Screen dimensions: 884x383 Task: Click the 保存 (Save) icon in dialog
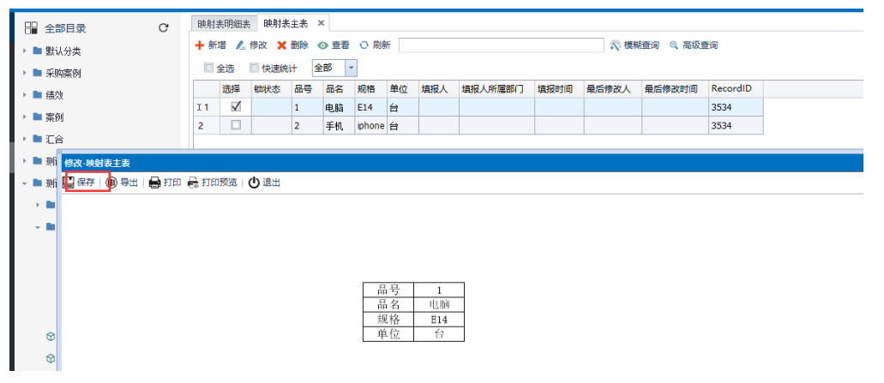[69, 183]
